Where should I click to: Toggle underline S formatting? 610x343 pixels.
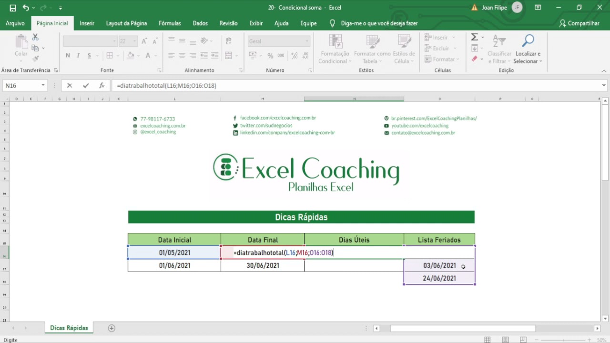89,56
